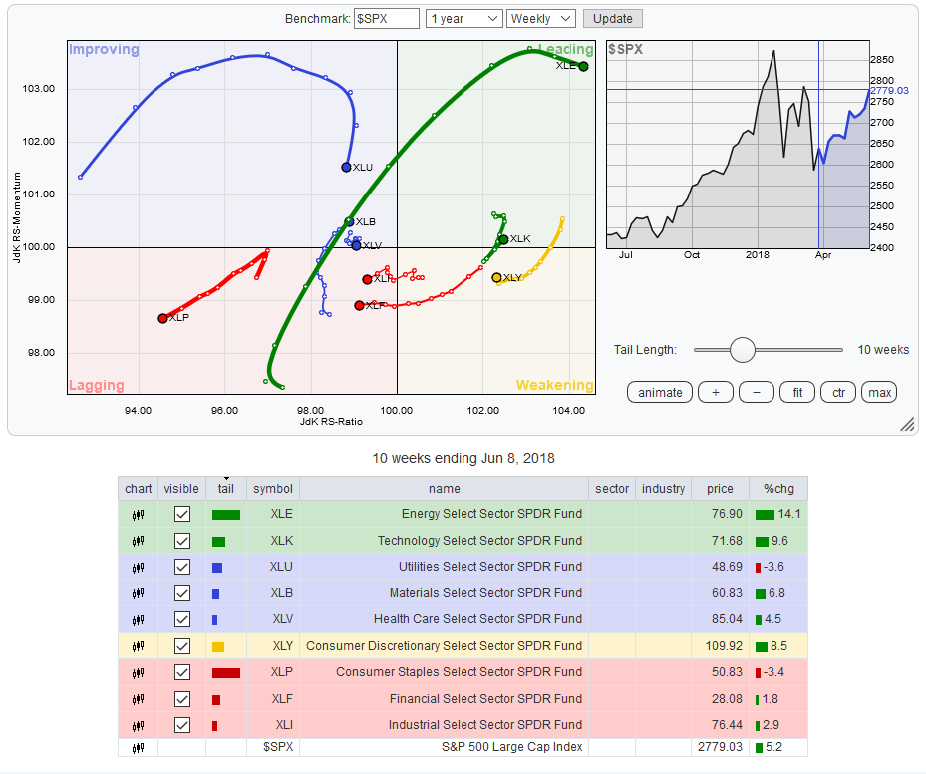Click XLY yellow tail color swatch
The width and height of the screenshot is (926, 774).
pos(218,647)
